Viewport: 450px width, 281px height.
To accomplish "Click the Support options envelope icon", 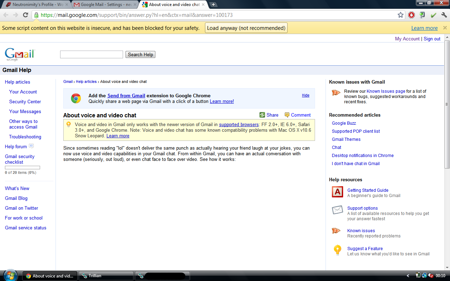I will [337, 210].
